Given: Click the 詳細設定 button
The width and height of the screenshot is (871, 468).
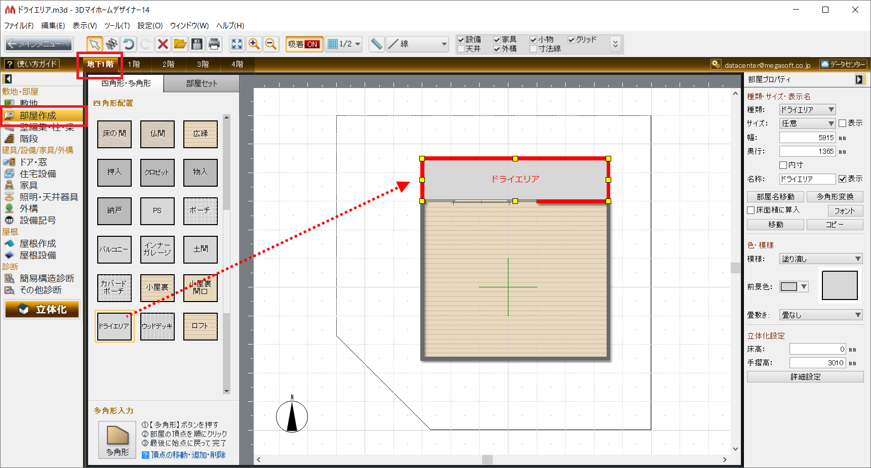Looking at the screenshot, I should [805, 377].
